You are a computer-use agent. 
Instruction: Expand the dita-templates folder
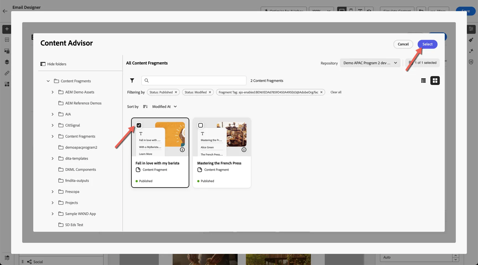[x=53, y=159]
